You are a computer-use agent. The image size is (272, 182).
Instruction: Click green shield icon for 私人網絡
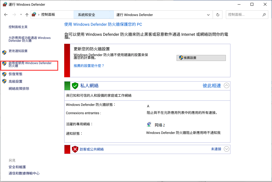[75, 86]
